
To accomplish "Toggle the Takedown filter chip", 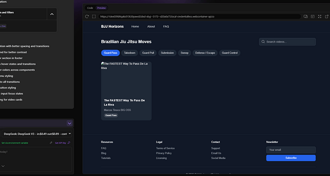I will pos(130,53).
